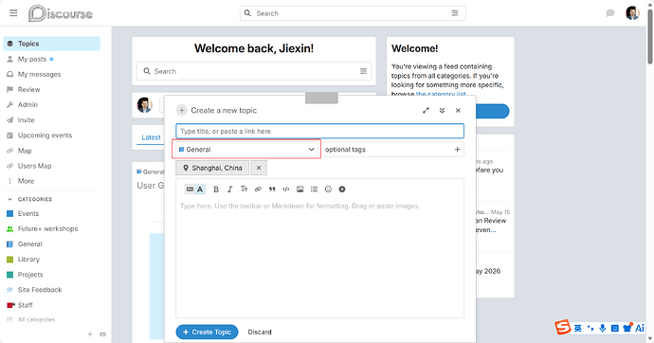Click the Sogou input method logo
654x343 pixels.
(563, 328)
